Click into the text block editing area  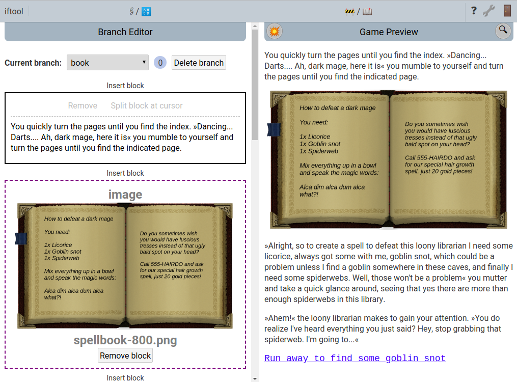125,137
